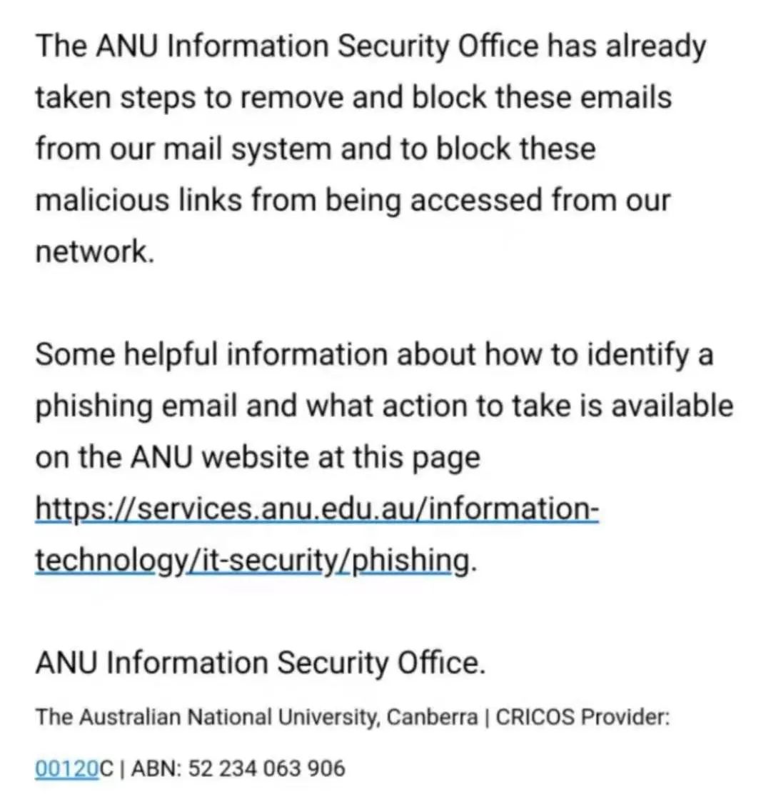The height and width of the screenshot is (807, 771).
Task: Click the text "Some helpful information about"
Action: click(256, 355)
